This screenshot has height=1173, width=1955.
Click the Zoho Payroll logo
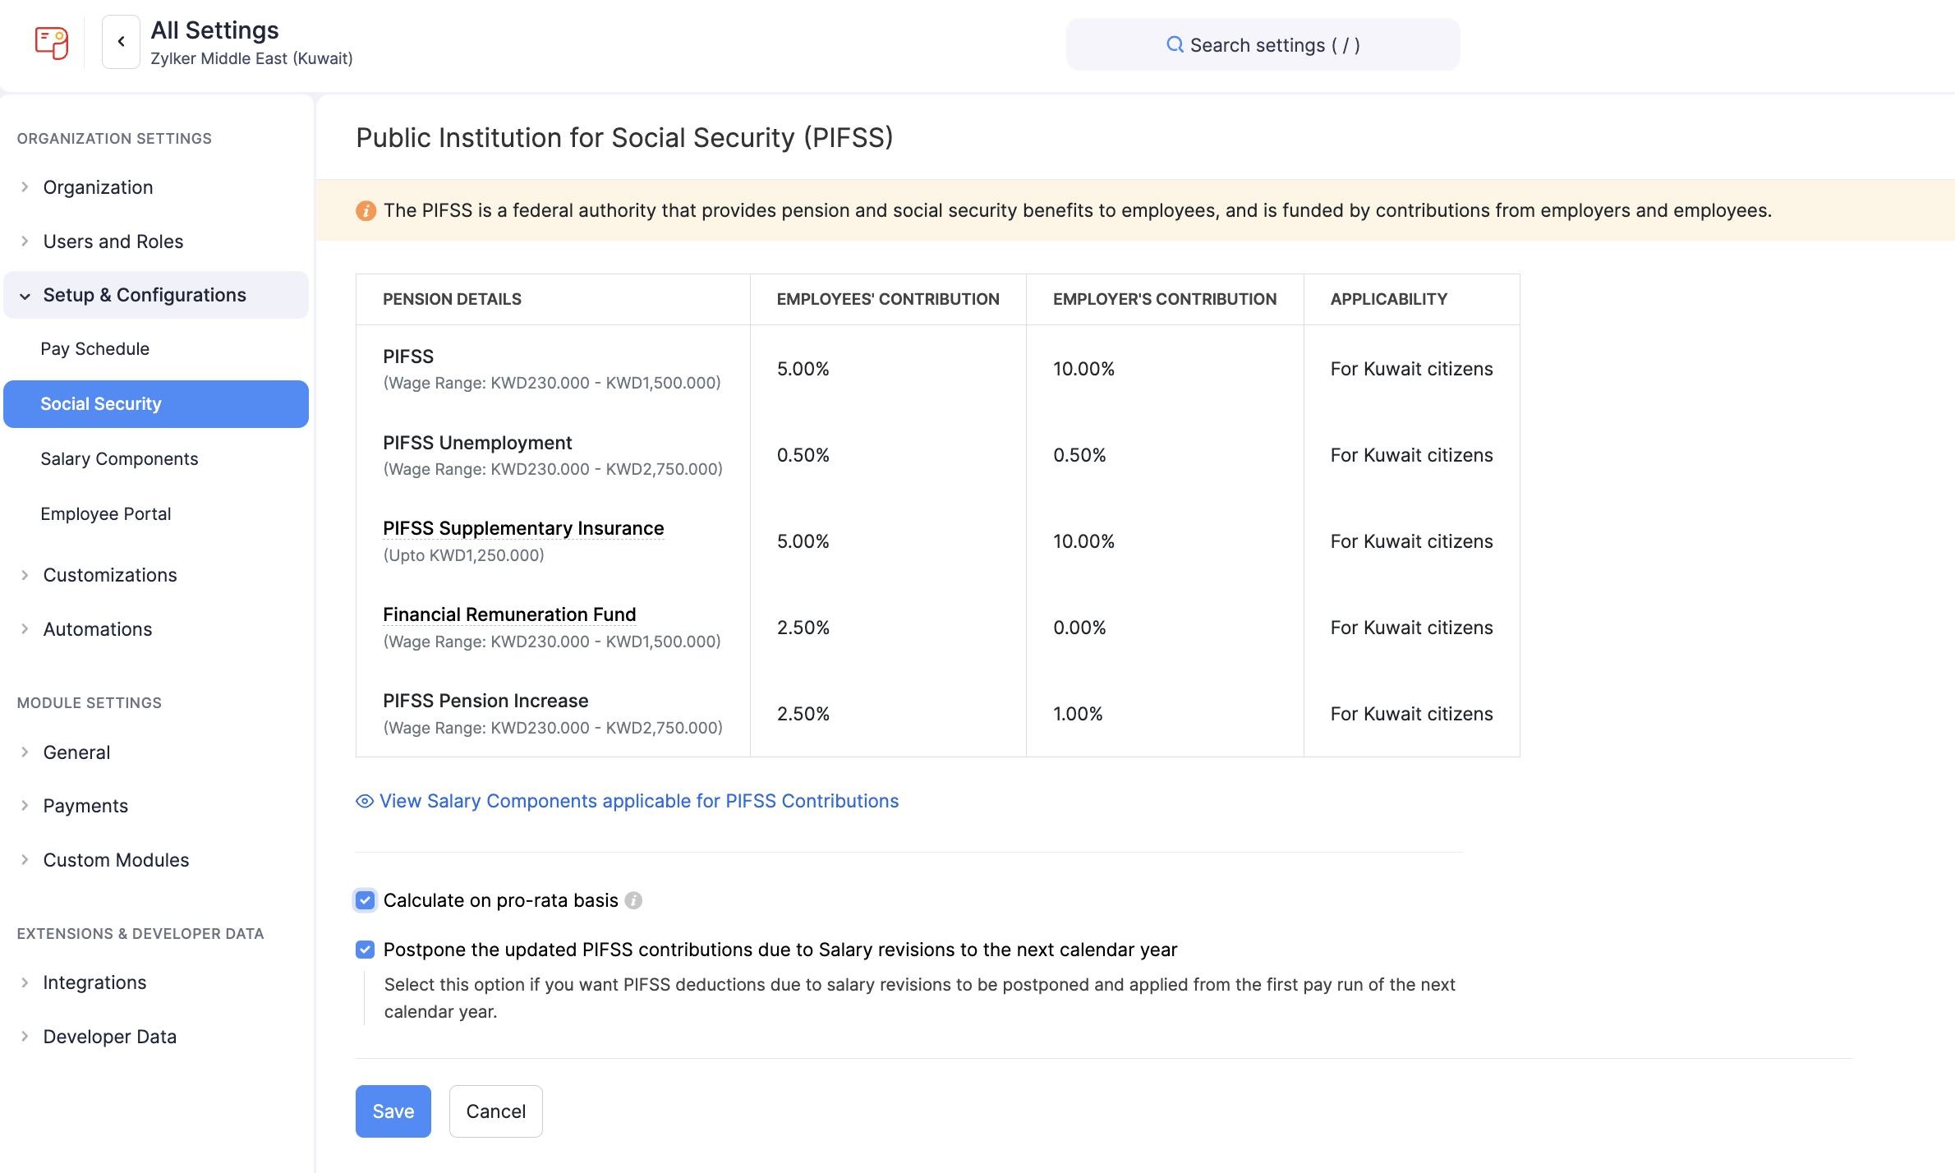pyautogui.click(x=49, y=43)
